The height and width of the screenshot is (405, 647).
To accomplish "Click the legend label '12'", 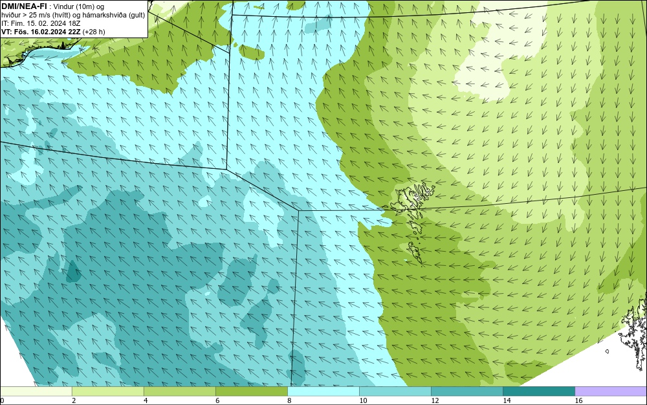I will point(435,400).
